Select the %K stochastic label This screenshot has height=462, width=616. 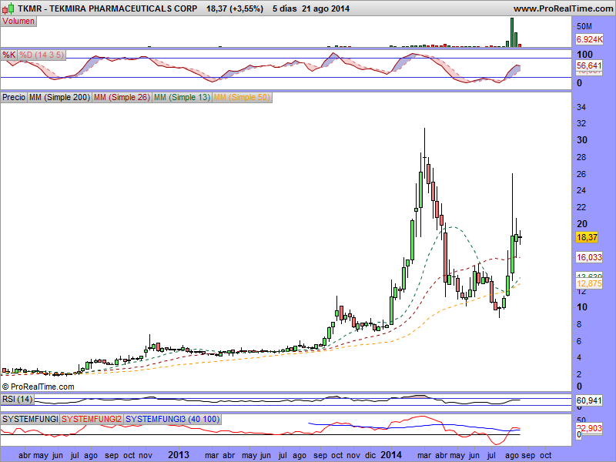9,55
